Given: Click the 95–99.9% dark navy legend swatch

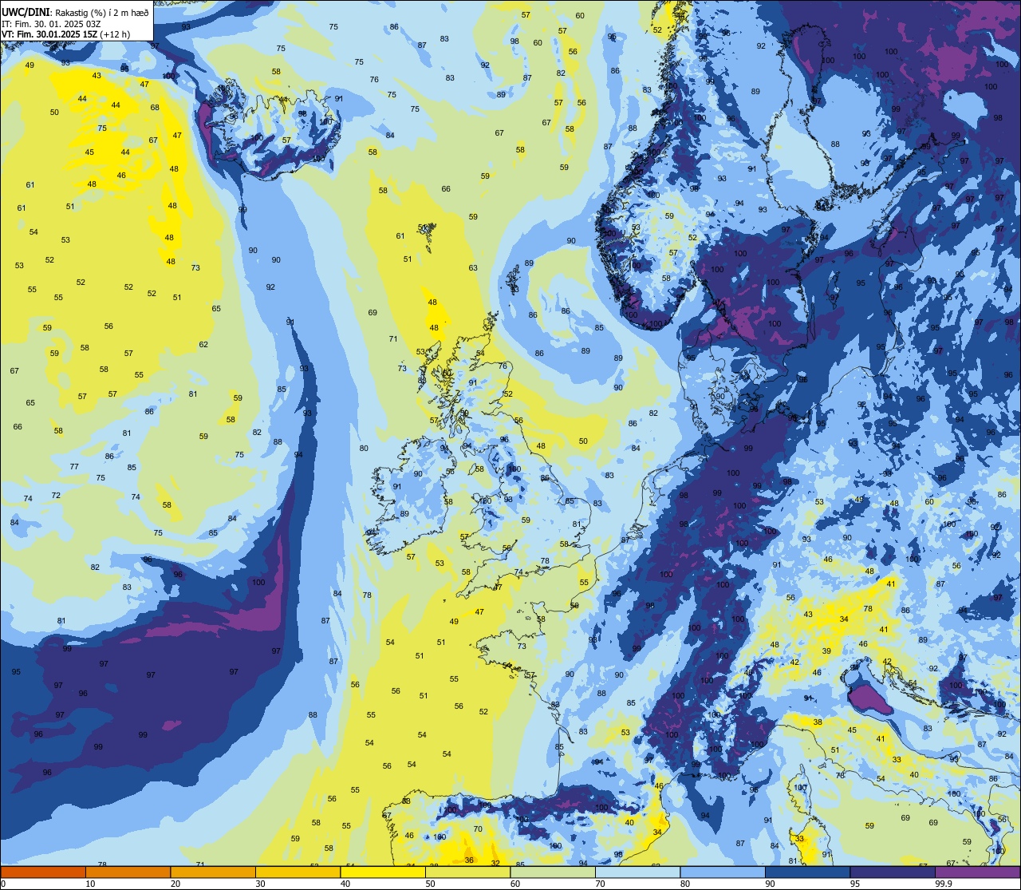Looking at the screenshot, I should click(893, 872).
